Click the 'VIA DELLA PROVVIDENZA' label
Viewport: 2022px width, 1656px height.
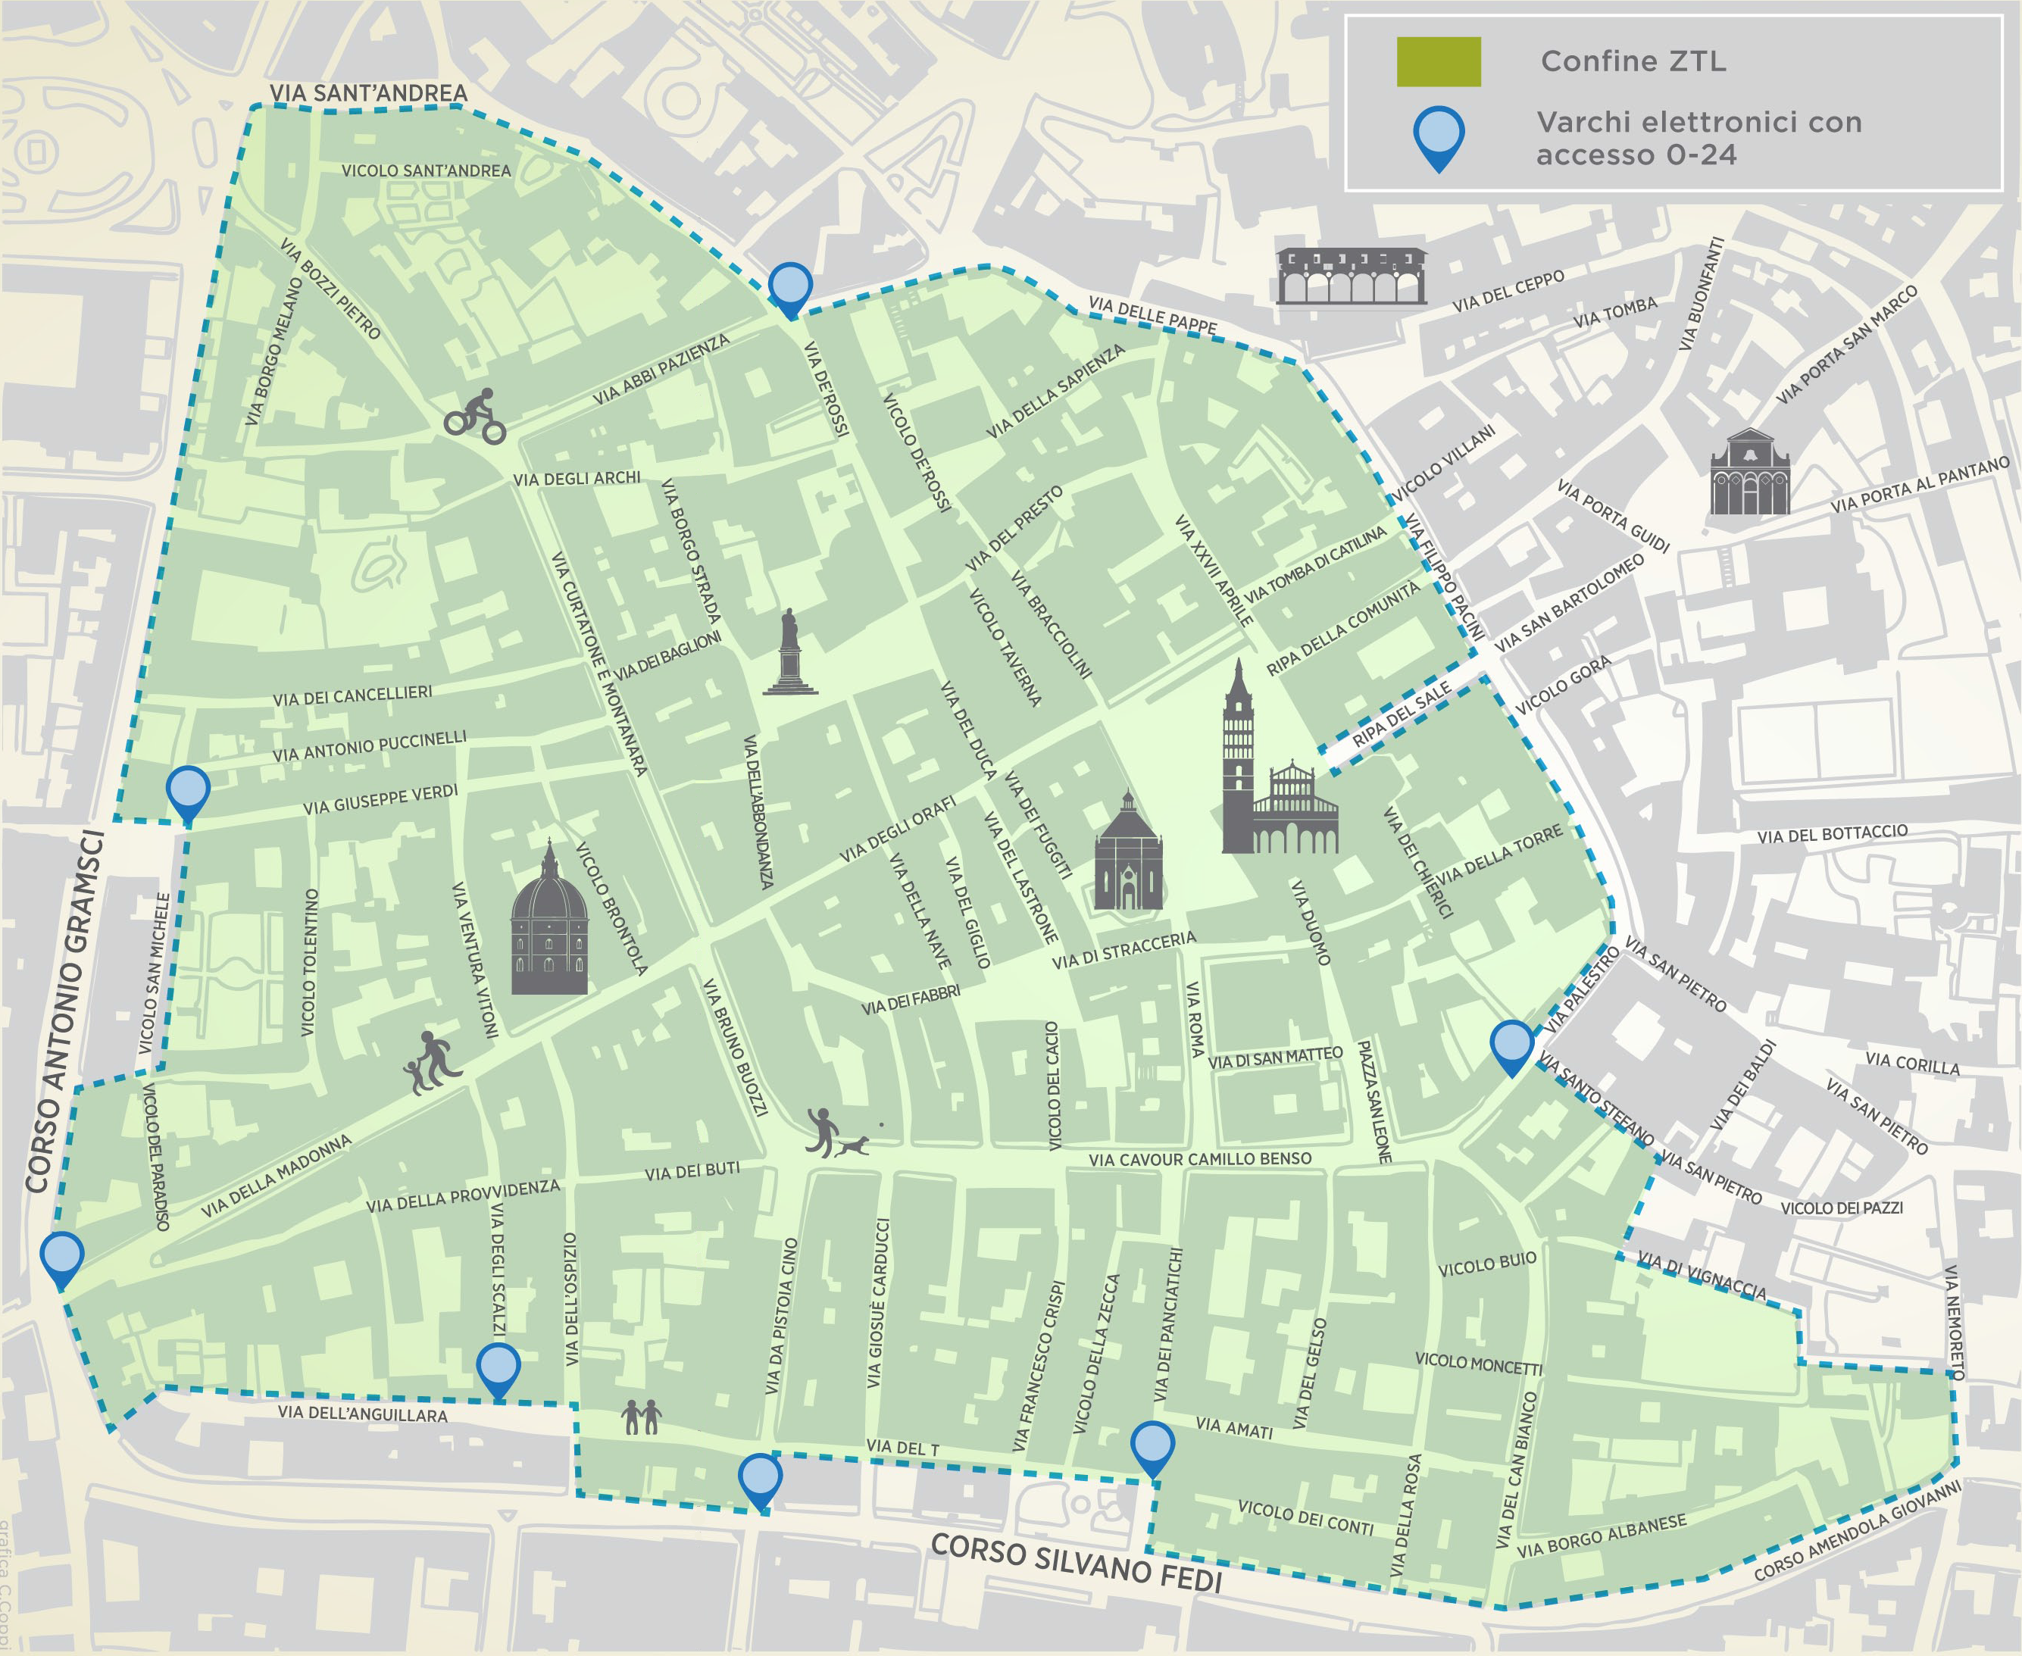(464, 1197)
